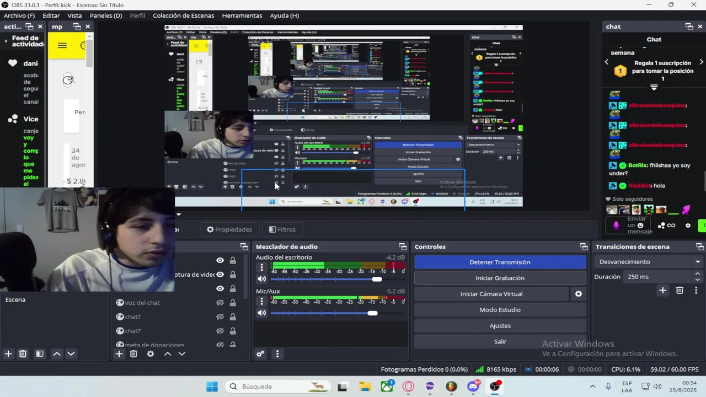706x397 pixels.
Task: Undock the chat dock panel
Action: click(x=689, y=26)
